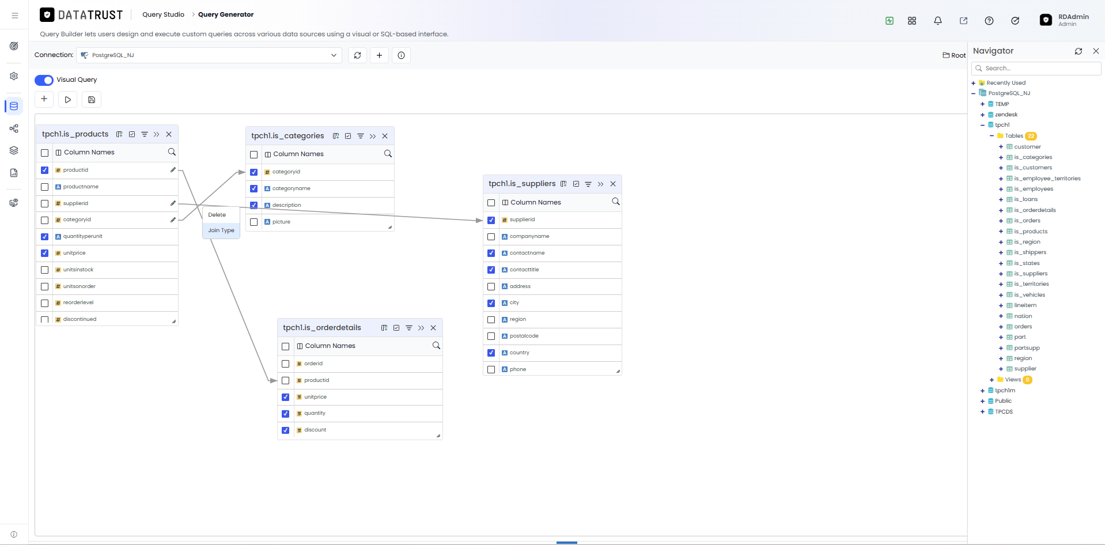This screenshot has width=1105, height=545.
Task: Add a new connection with plus icon
Action: pos(379,55)
